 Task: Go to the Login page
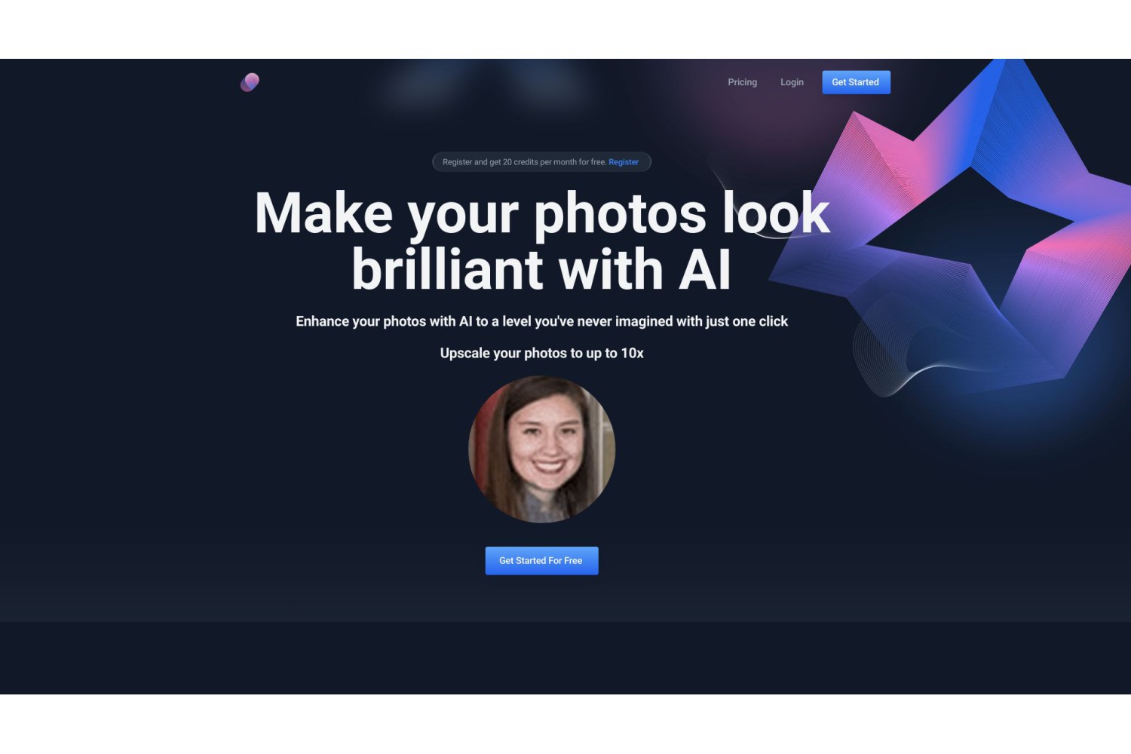click(792, 82)
